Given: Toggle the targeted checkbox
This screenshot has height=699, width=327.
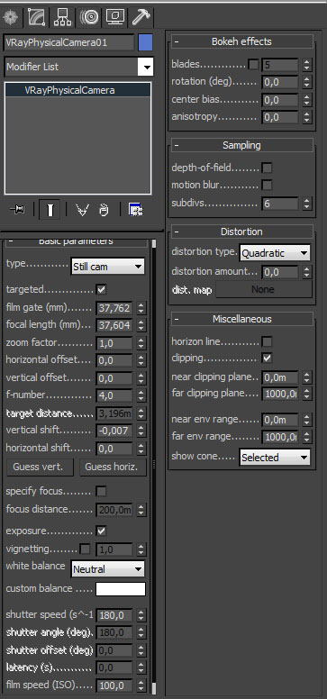Looking at the screenshot, I should (x=101, y=290).
